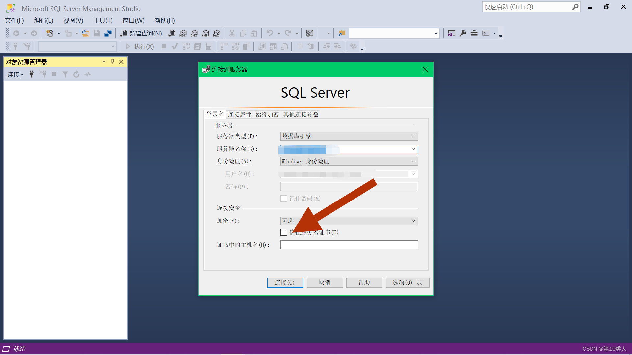Switch to the Always Encrypted (始终加密) tab
This screenshot has width=632, height=355.
[x=267, y=114]
